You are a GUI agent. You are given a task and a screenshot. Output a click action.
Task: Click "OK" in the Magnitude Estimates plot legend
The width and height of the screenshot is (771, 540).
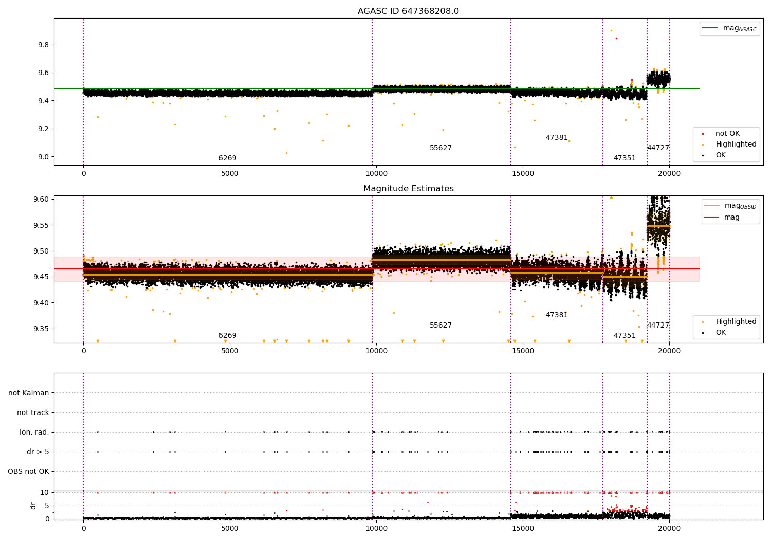[x=721, y=332]
